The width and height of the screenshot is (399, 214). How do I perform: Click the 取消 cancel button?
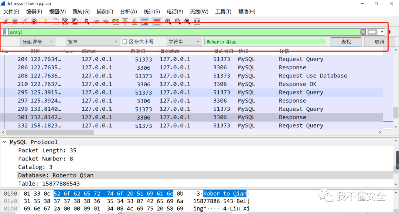[379, 42]
